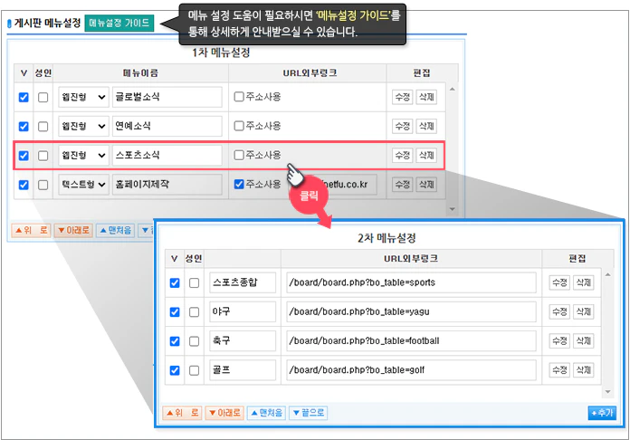Click 삭제 for 연예소식 row

pyautogui.click(x=426, y=126)
